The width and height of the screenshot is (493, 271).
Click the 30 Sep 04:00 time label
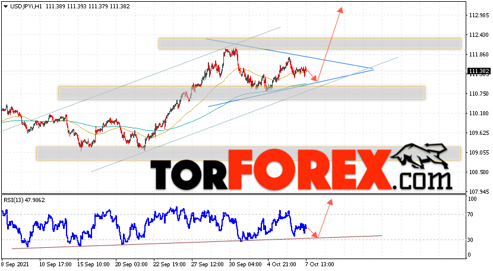pyautogui.click(x=245, y=264)
